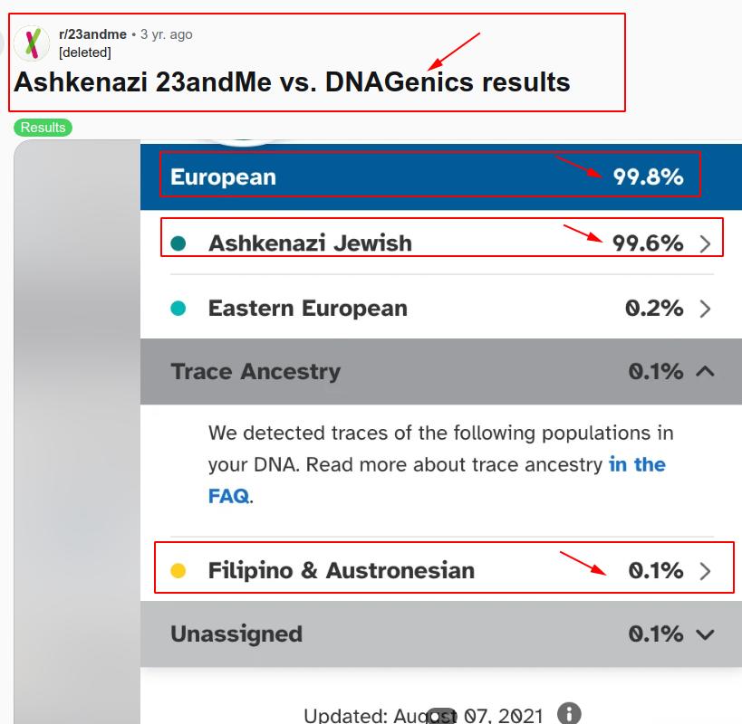Click the right chevron beside Ashkenazi Jewish 99.6%
Screen dimensions: 742x724
pos(706,243)
